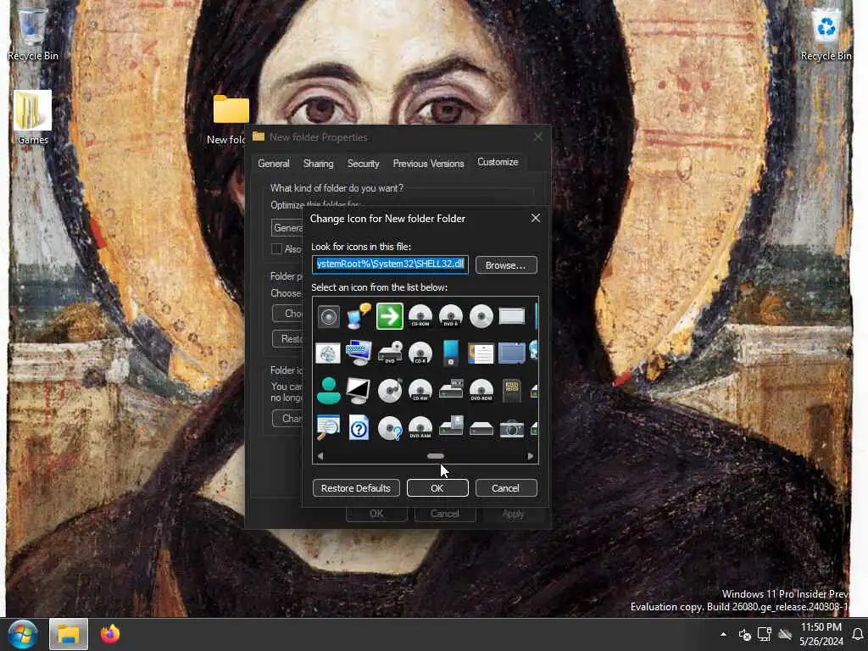Click Restore Defaults in Change Icon dialog
868x651 pixels.
tap(356, 488)
